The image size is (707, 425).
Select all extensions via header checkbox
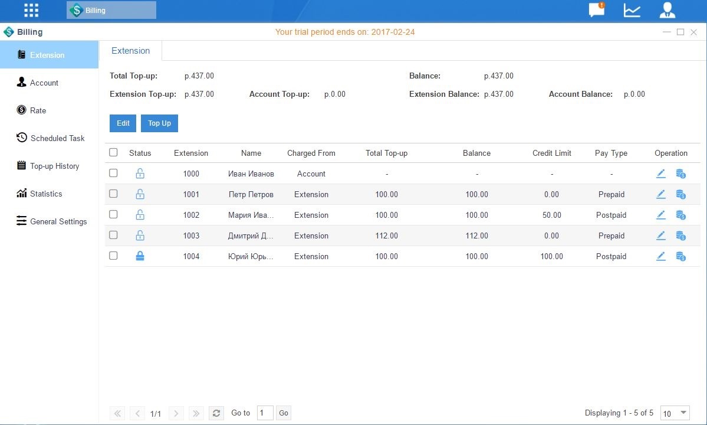point(113,152)
